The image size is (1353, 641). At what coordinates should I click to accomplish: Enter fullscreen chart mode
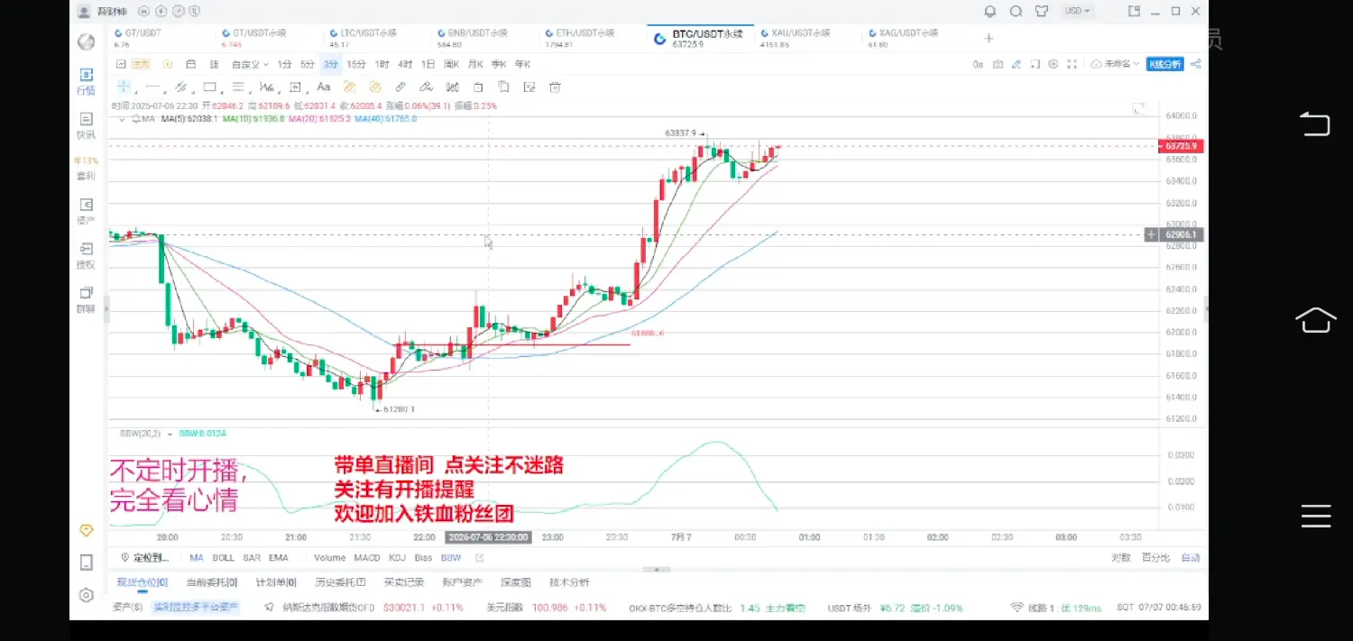pyautogui.click(x=1072, y=64)
